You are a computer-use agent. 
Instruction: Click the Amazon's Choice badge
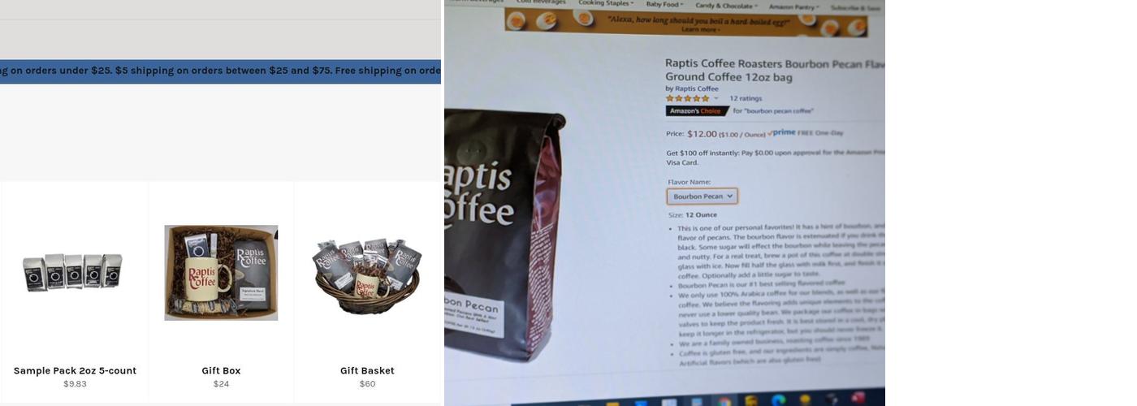[x=698, y=110]
